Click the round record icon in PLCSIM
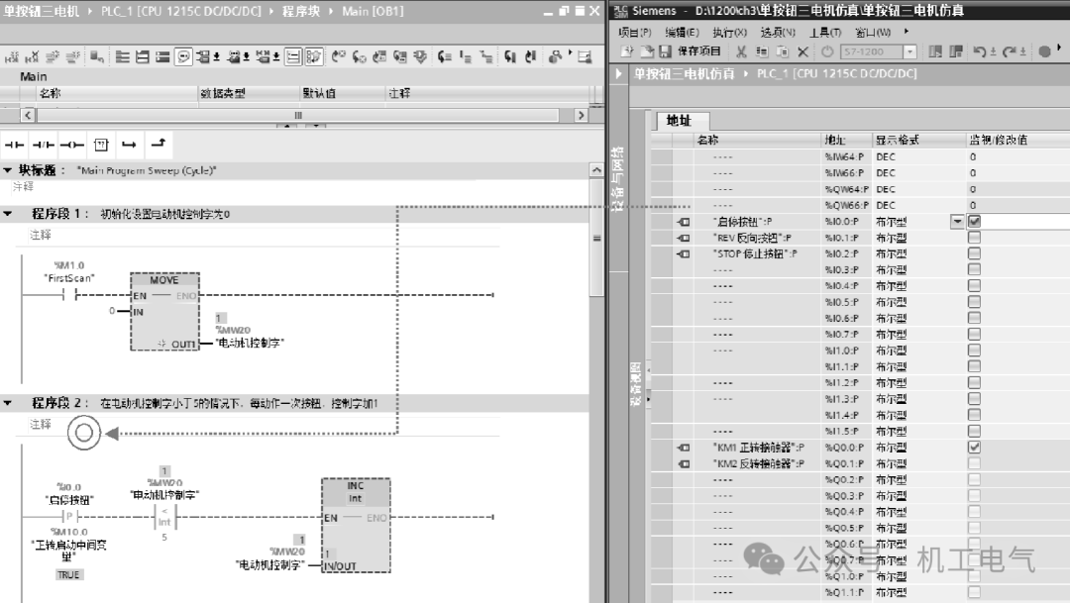The image size is (1070, 603). (1044, 51)
